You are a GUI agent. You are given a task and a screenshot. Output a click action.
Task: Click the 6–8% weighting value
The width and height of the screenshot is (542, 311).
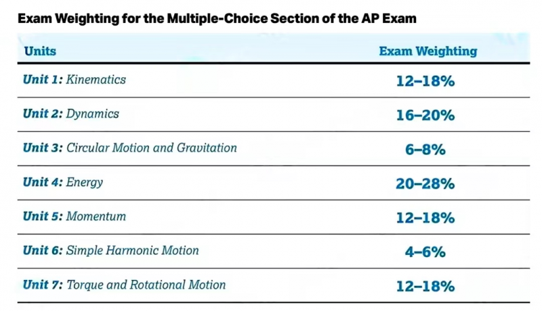pos(425,149)
